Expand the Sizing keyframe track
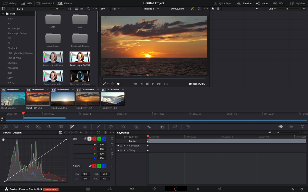This screenshot has width=308, height=192. [x=127, y=150]
